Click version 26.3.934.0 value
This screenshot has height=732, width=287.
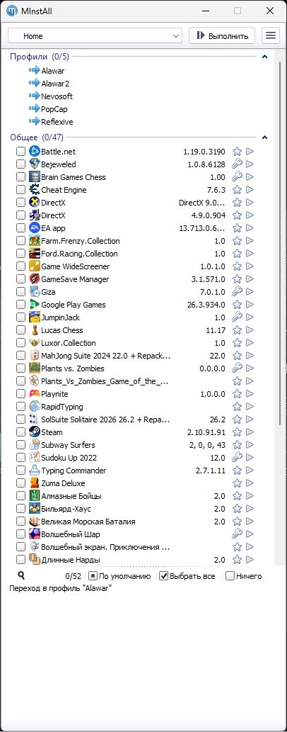tap(206, 305)
